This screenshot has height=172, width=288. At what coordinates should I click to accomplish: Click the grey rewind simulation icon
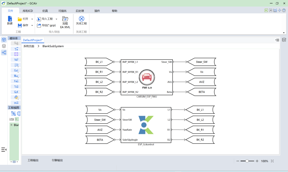[x=271, y=10]
